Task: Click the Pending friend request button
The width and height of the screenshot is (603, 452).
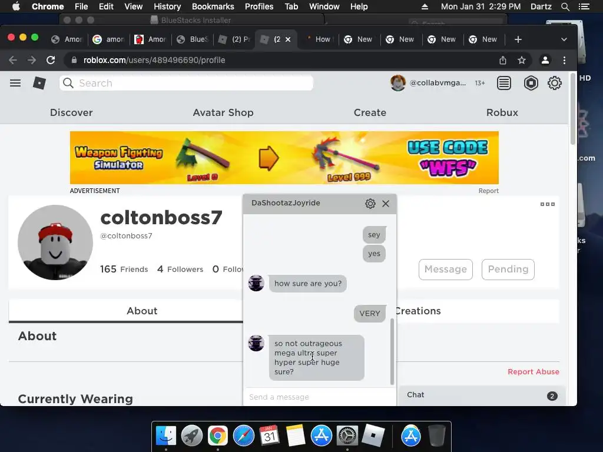Action: [x=508, y=269]
